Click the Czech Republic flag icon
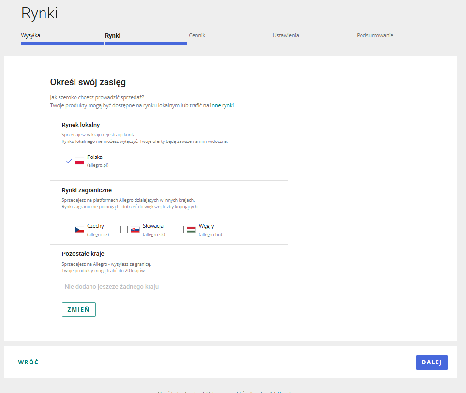This screenshot has height=393, width=466. pos(79,230)
